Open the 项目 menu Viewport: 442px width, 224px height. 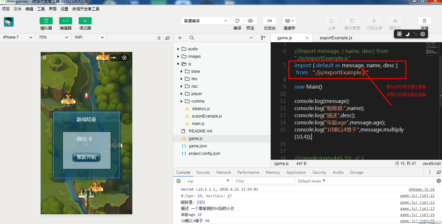tap(6, 9)
